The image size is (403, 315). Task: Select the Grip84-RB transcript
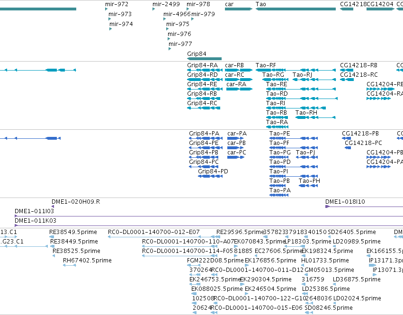coord(204,99)
